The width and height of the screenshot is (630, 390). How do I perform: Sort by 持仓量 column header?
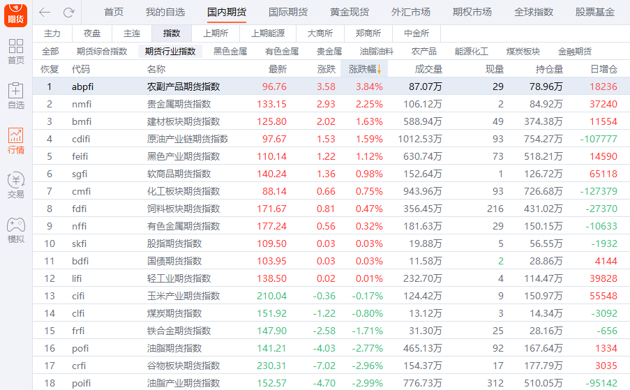coord(549,69)
